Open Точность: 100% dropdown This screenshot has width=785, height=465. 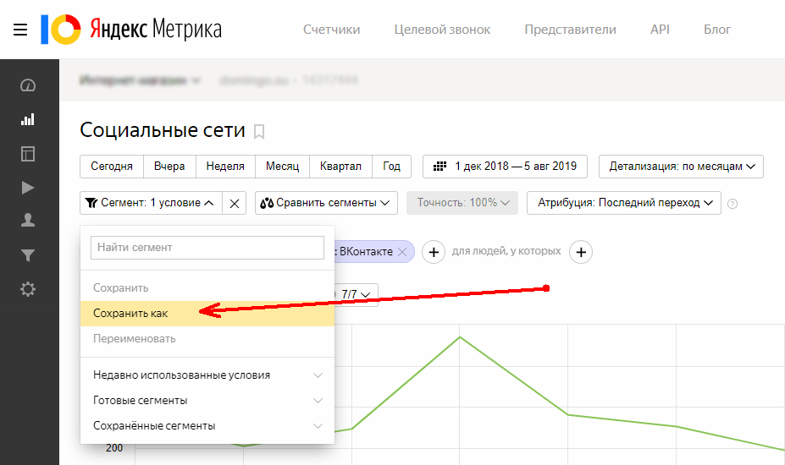462,203
